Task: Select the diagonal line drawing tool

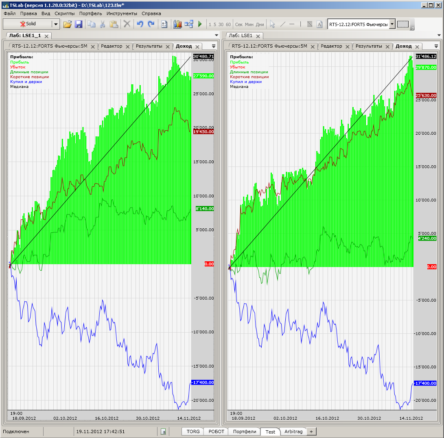Action: tap(282, 24)
